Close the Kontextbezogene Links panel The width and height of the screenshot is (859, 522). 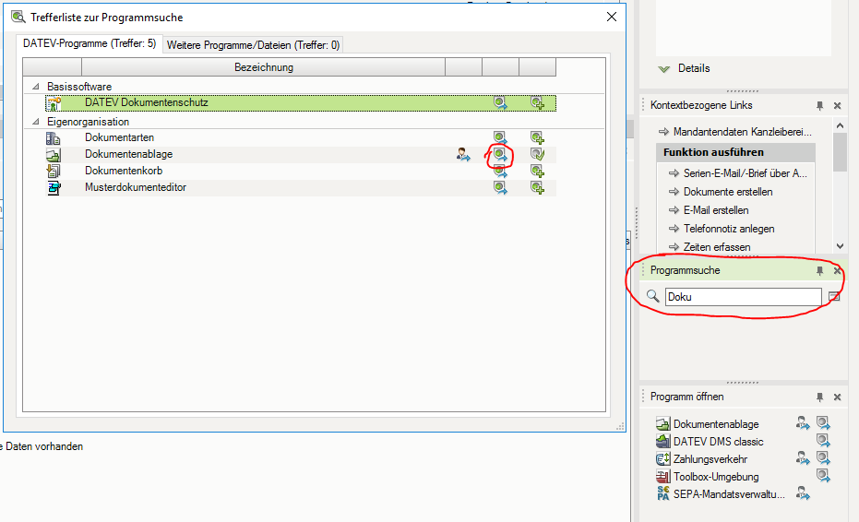coord(837,106)
